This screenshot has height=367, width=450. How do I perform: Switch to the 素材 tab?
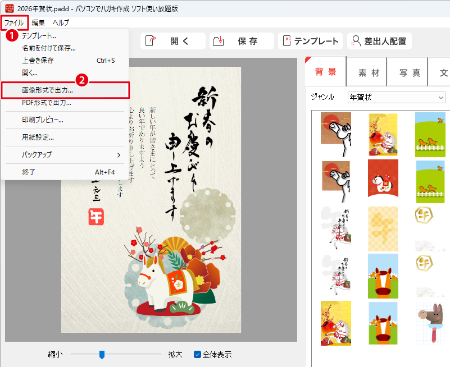(x=369, y=72)
